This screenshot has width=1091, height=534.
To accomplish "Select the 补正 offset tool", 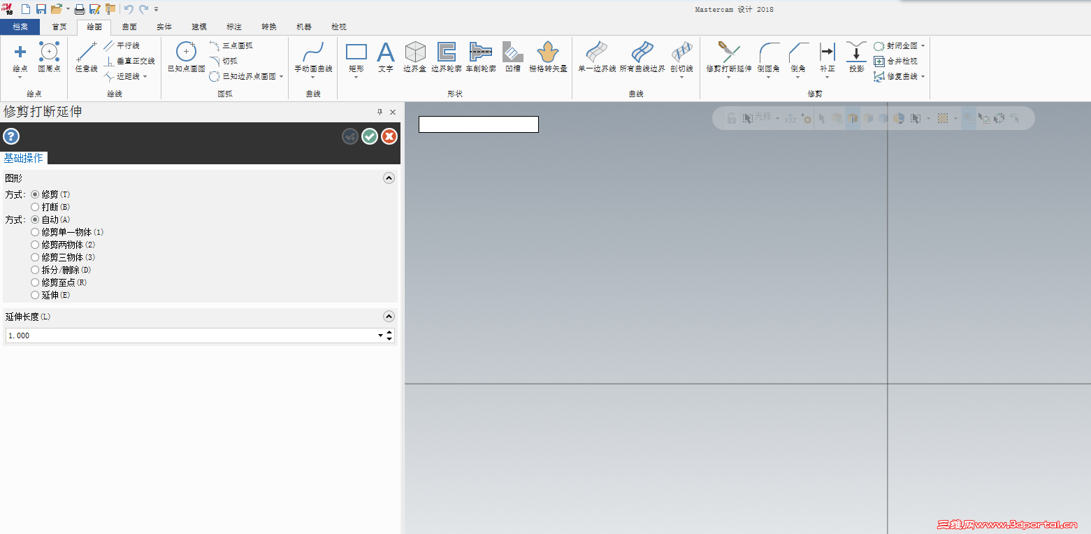I will tap(828, 57).
